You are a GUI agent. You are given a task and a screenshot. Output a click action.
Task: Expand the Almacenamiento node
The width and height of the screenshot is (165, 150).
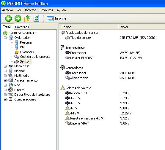[x=5, y=80]
